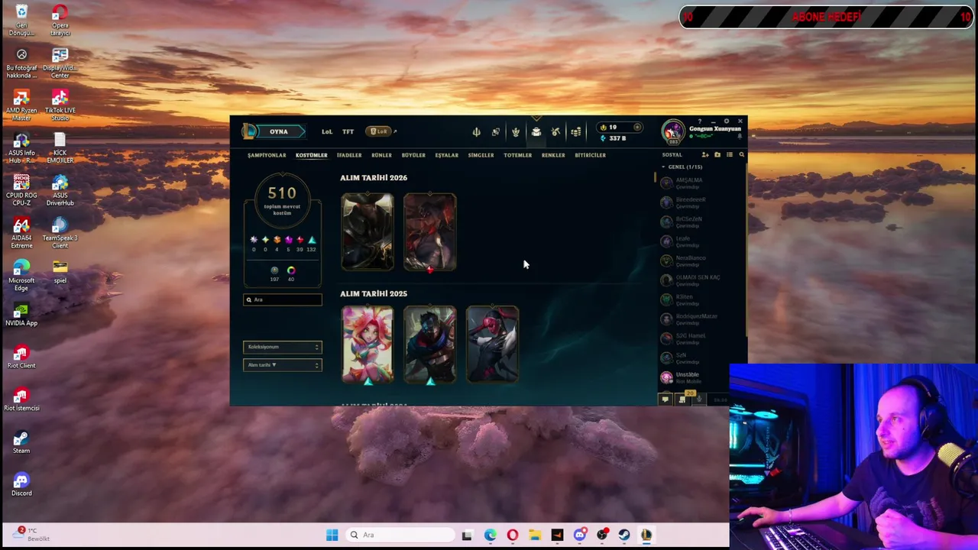The width and height of the screenshot is (978, 550).
Task: Open the BİTİRİCİLER tab
Action: click(590, 155)
